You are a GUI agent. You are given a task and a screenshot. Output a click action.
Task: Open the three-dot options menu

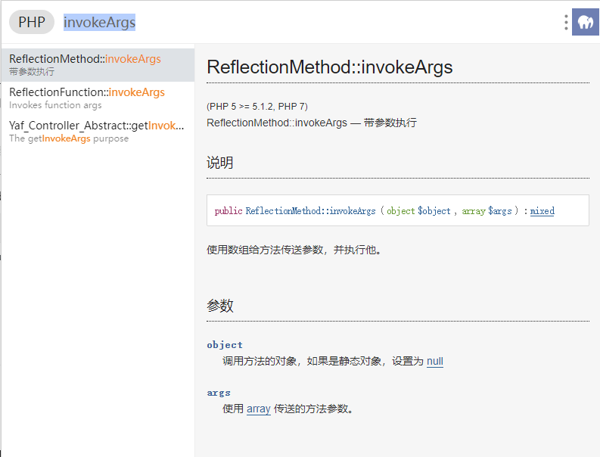coord(566,22)
